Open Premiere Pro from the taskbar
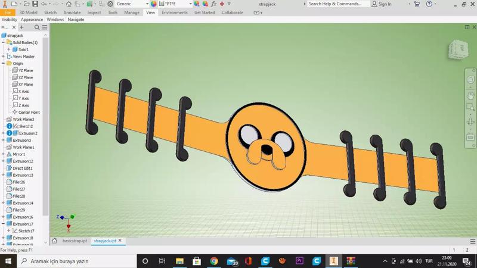This screenshot has width=477, height=268. point(299,261)
